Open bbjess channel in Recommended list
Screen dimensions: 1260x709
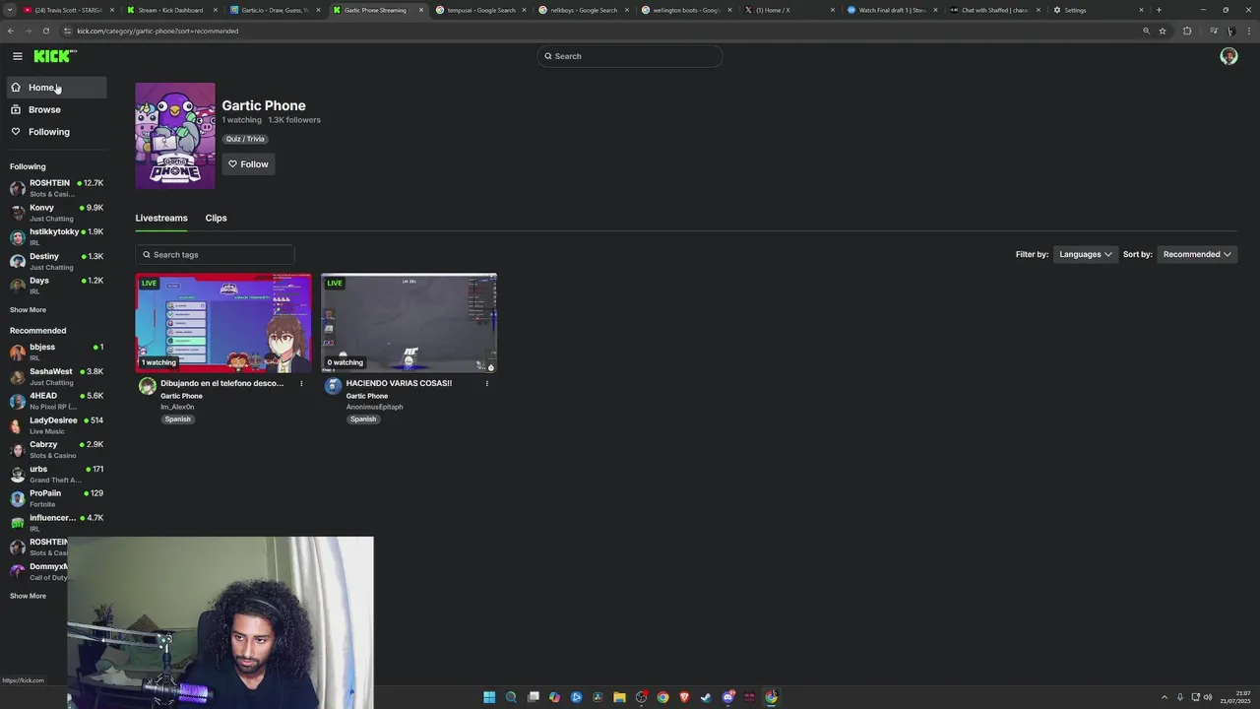click(x=57, y=352)
